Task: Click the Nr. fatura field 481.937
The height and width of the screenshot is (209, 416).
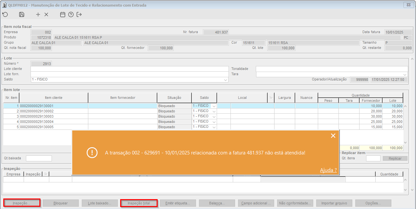Action: (x=216, y=32)
